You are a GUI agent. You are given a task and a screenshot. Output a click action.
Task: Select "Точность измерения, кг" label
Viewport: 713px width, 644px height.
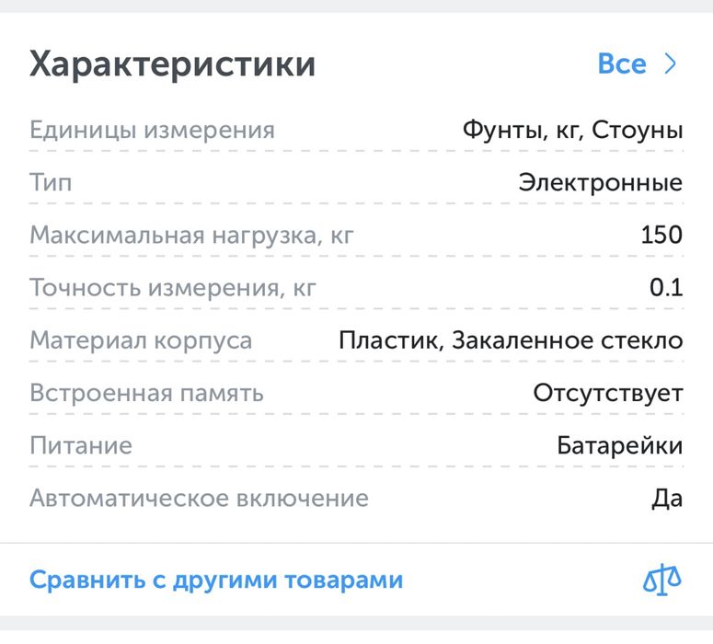[x=173, y=288]
